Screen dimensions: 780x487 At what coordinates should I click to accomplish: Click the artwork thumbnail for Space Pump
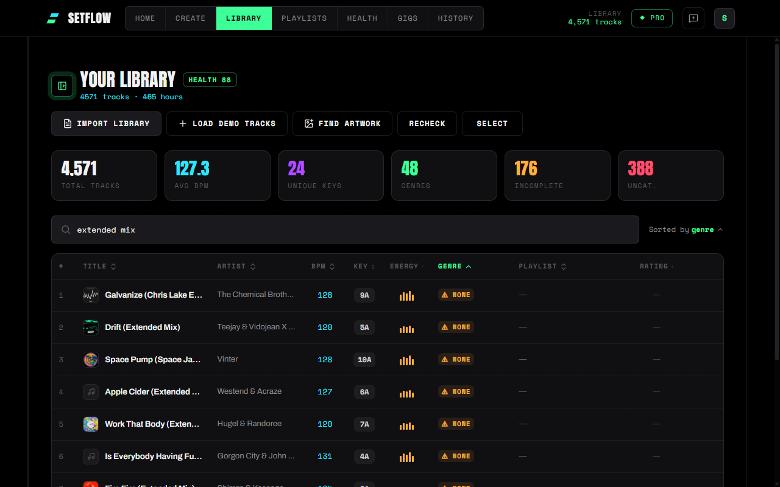pos(91,360)
